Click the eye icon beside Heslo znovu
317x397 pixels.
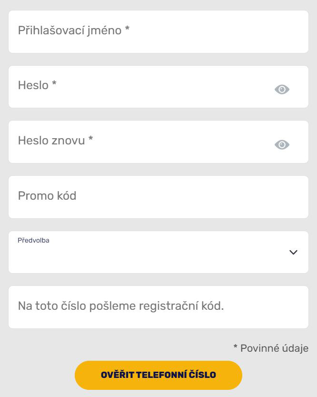pos(282,144)
